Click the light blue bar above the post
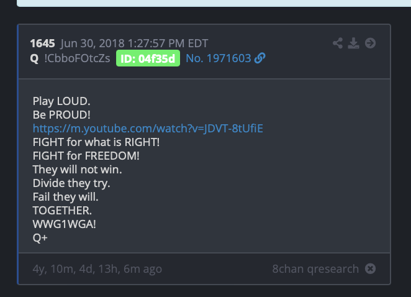 [x=214, y=3]
